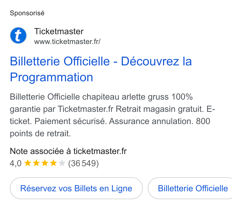Click the 4,0 rating score
Viewport: 232px width, 209px height.
click(x=16, y=163)
